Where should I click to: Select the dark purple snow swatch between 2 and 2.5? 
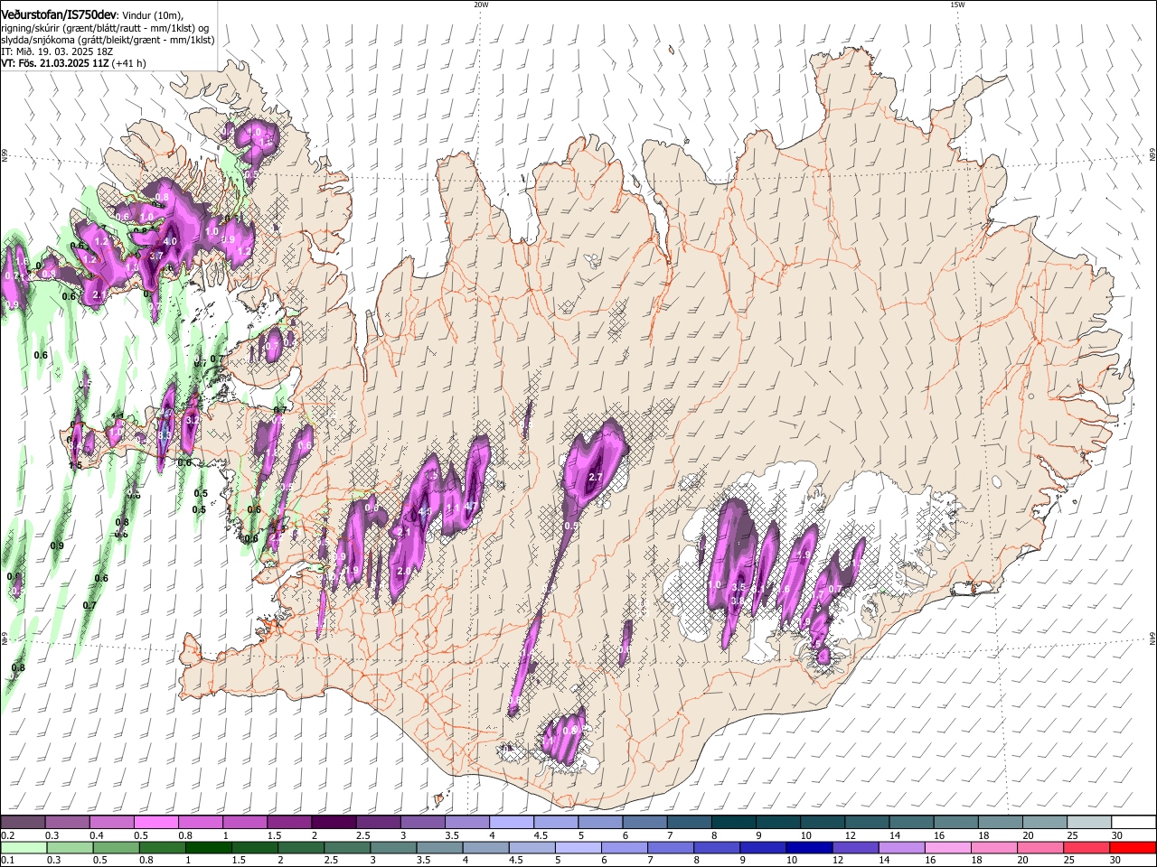334,823
